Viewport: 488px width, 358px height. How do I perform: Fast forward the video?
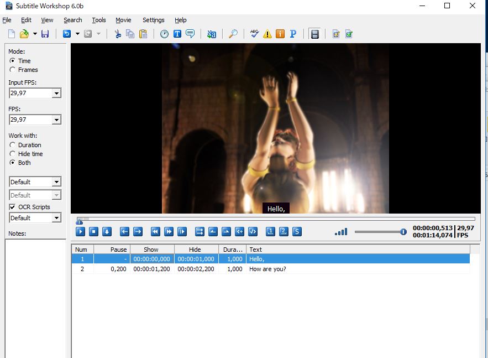pos(169,231)
